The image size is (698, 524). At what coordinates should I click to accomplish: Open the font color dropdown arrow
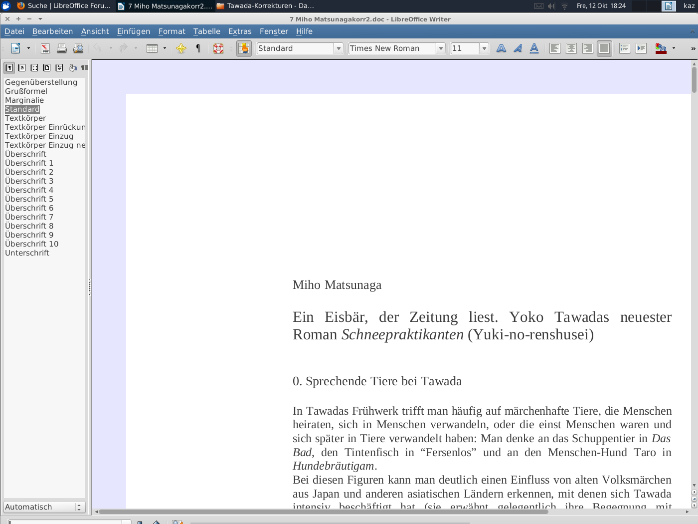[x=674, y=48]
